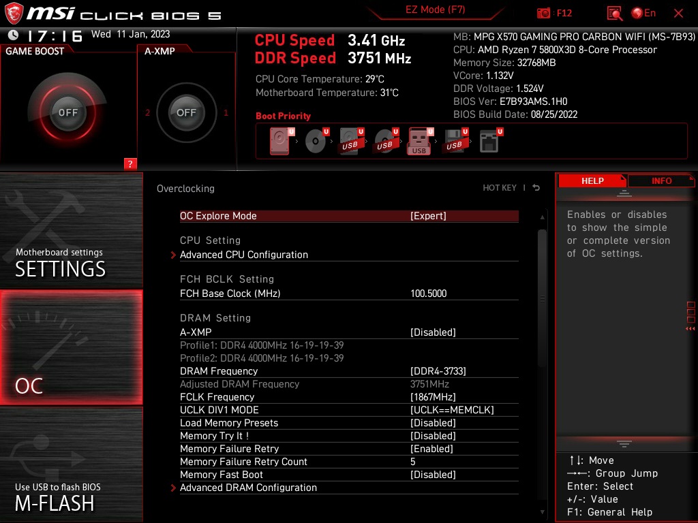Select the USB hard disk boot device
This screenshot has width=698, height=523.
(351, 142)
